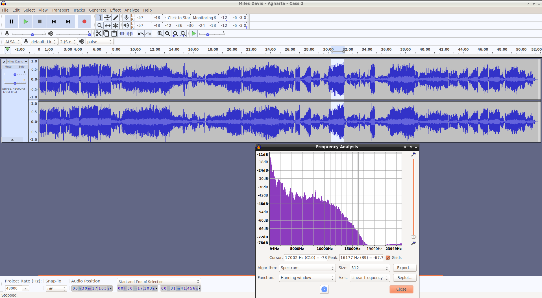Viewport: 542px width, 298px height.
Task: Select the Zoom (magnifier) tool
Action: (100, 26)
